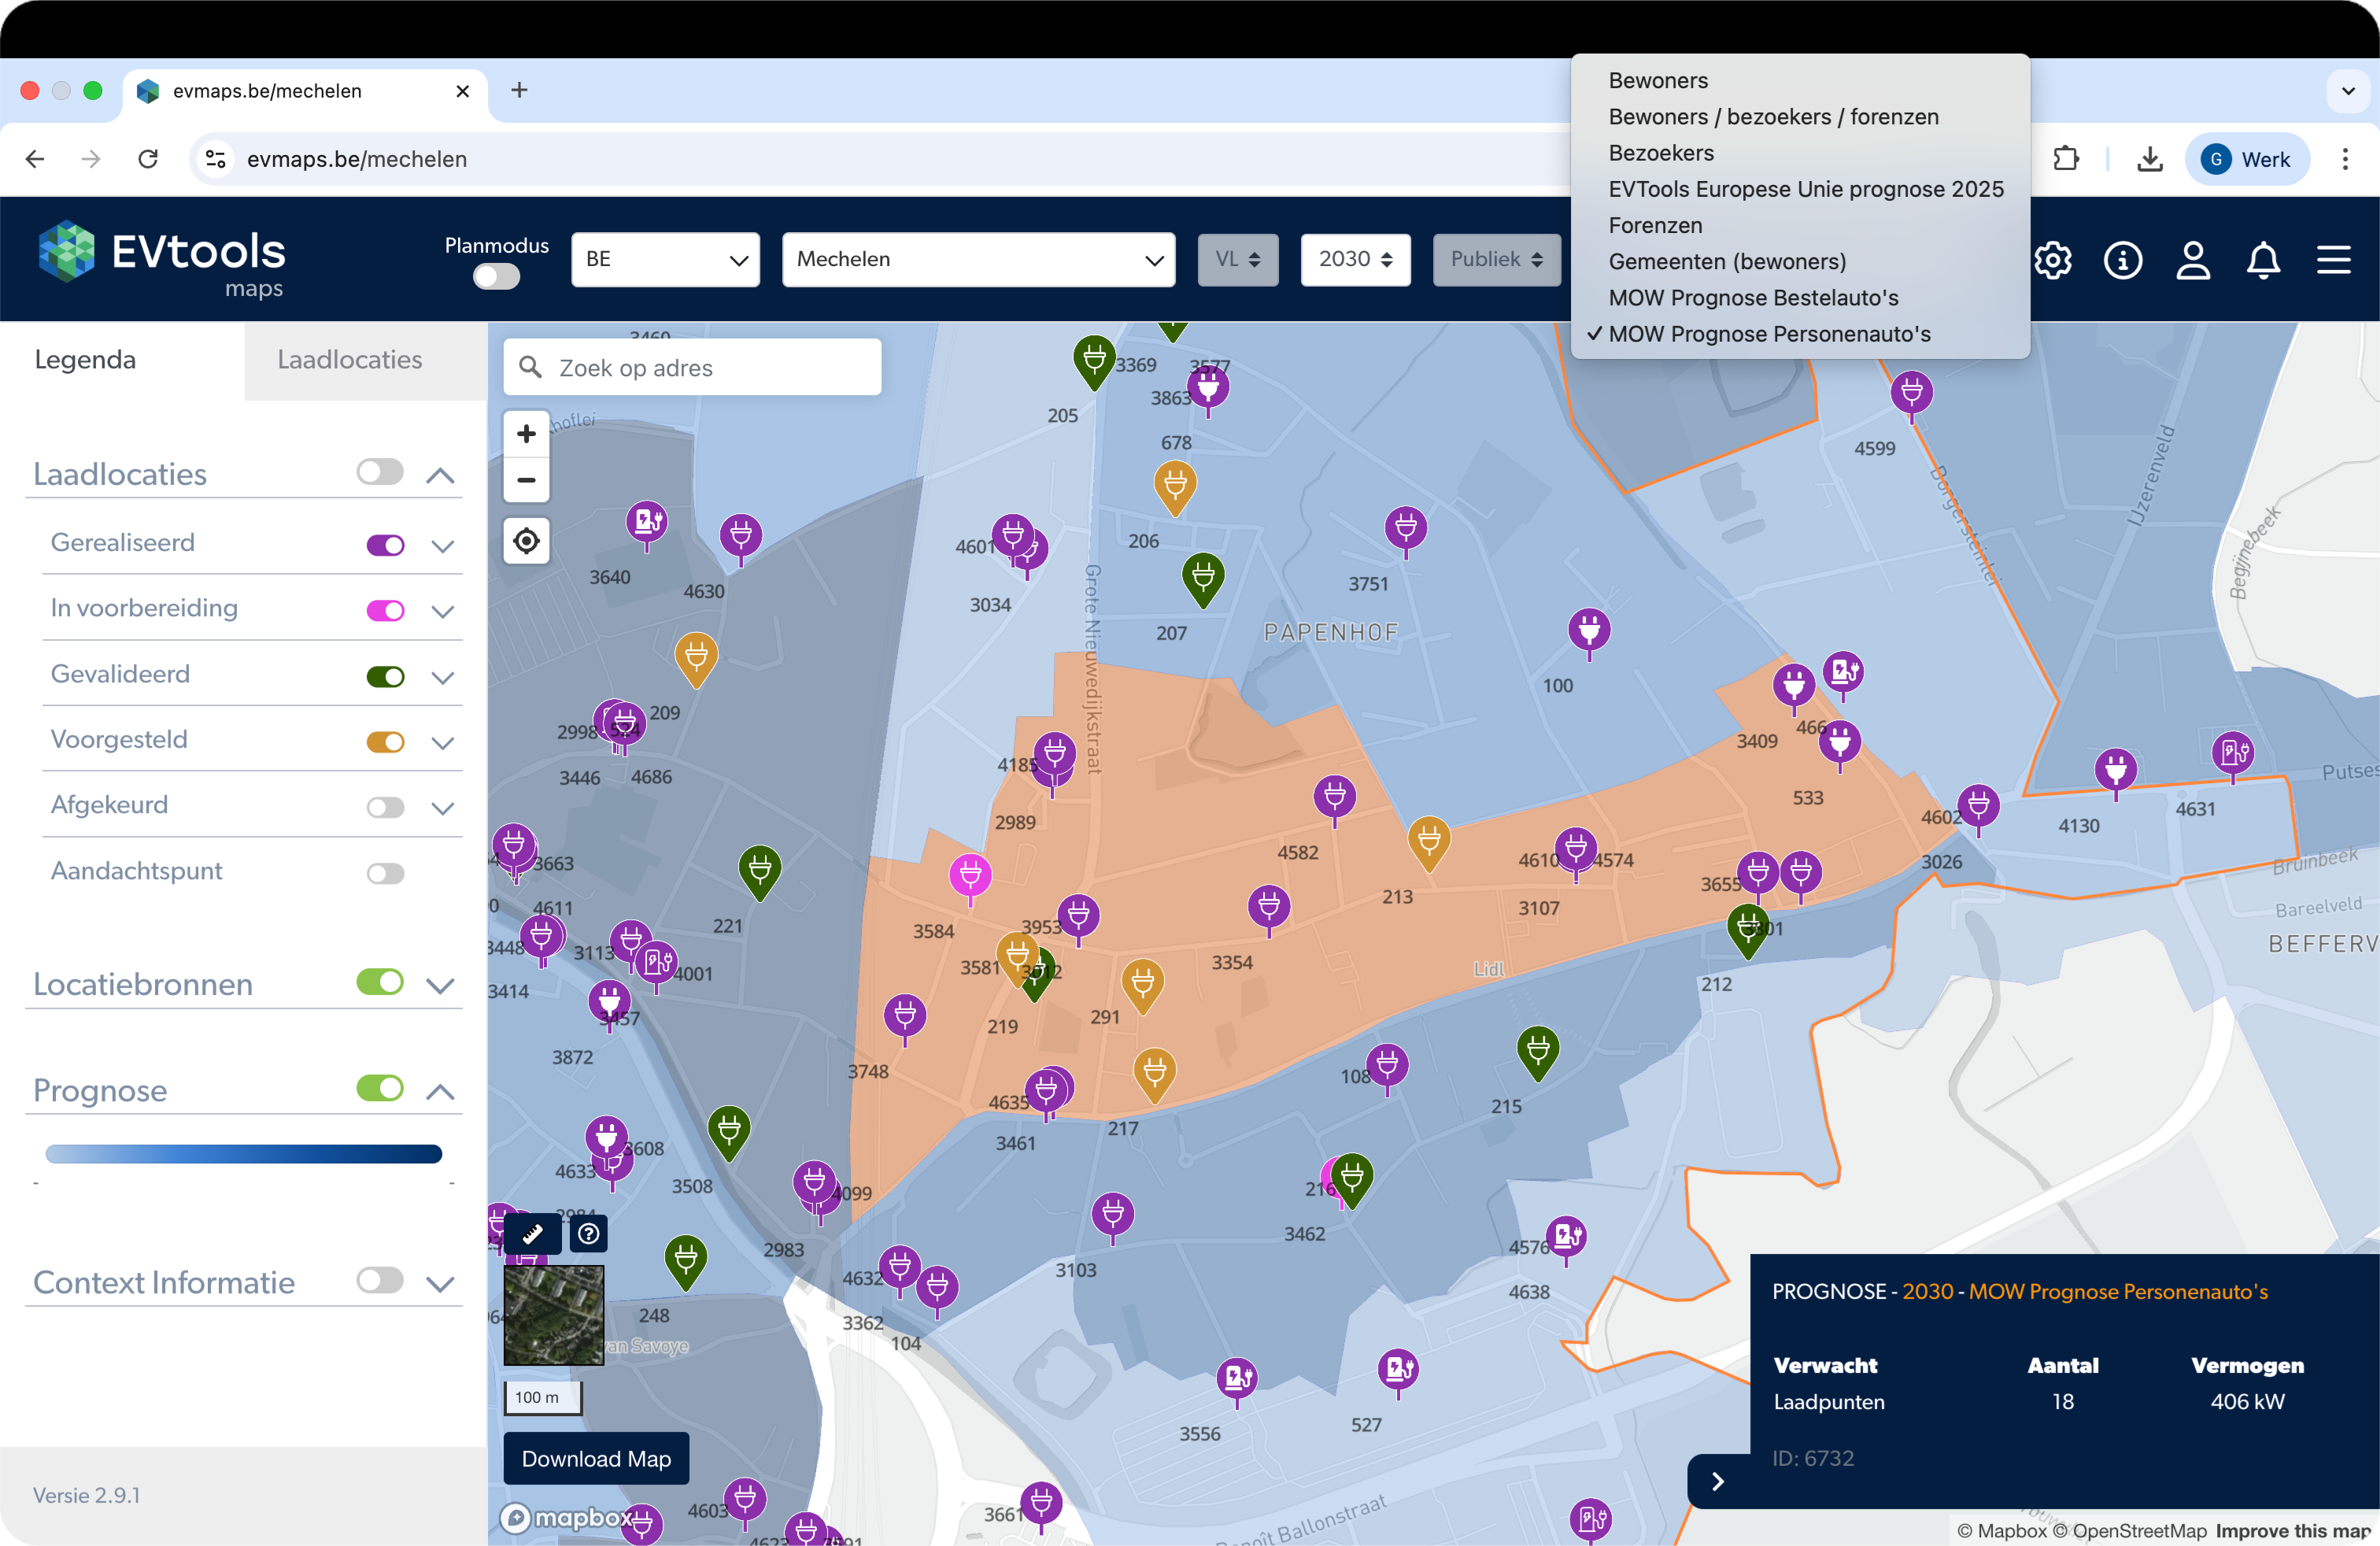Click the settings gear icon in header
2380x1546 pixels.
pos(2052,260)
